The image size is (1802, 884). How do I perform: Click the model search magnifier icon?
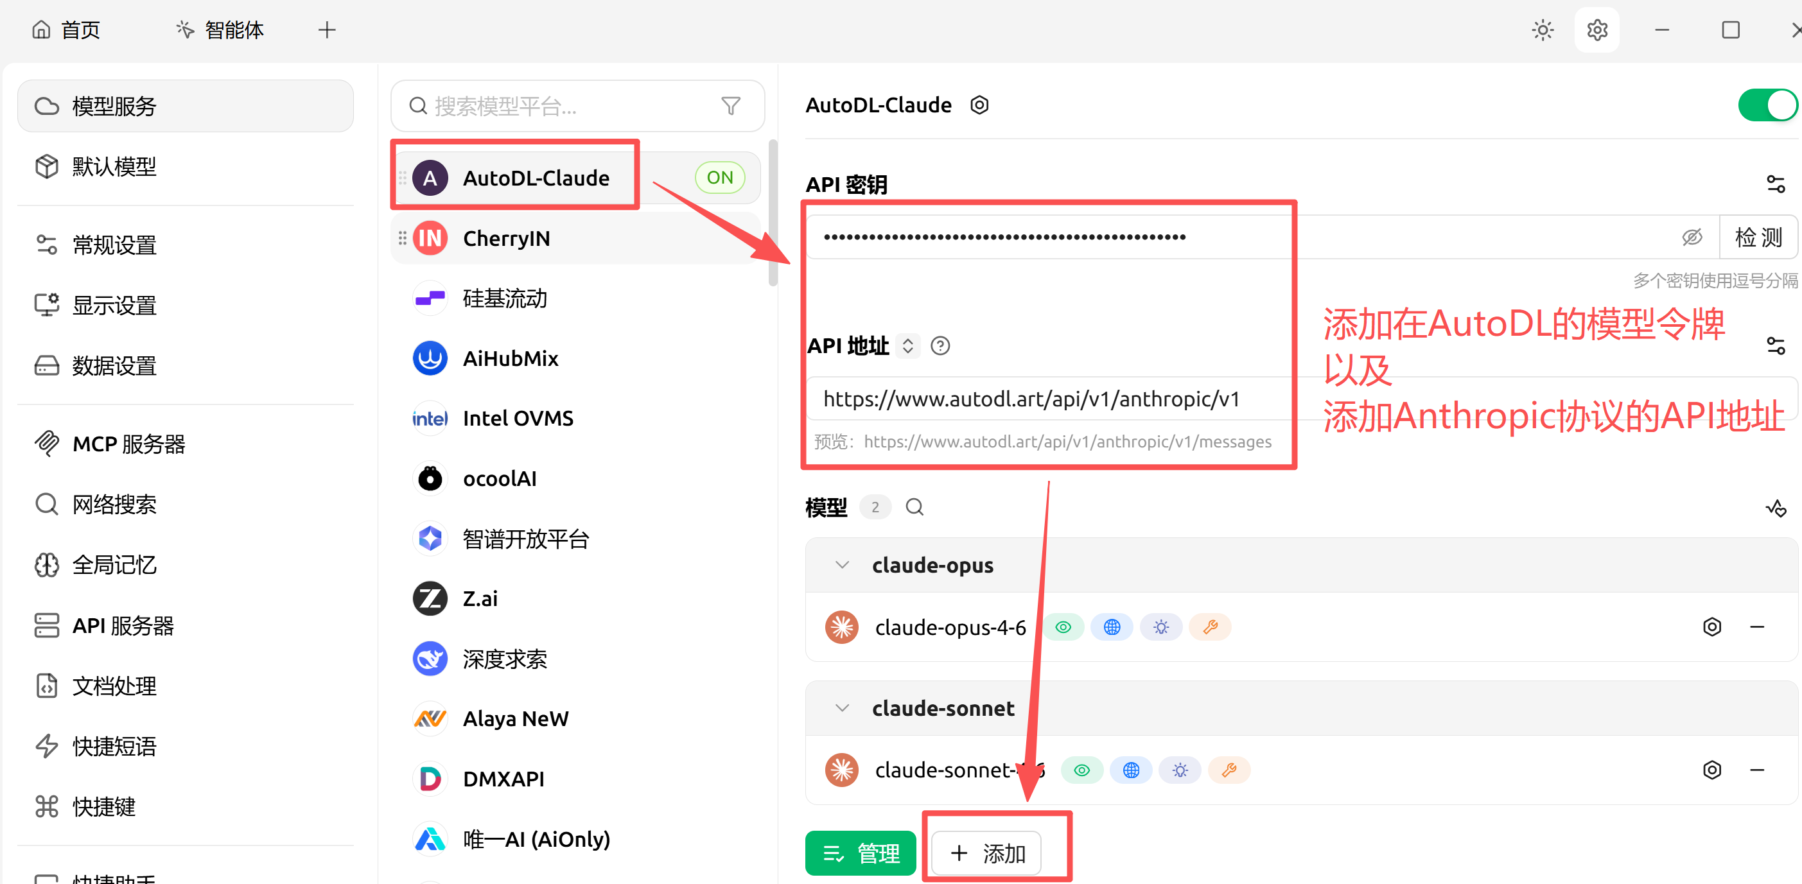tap(914, 507)
